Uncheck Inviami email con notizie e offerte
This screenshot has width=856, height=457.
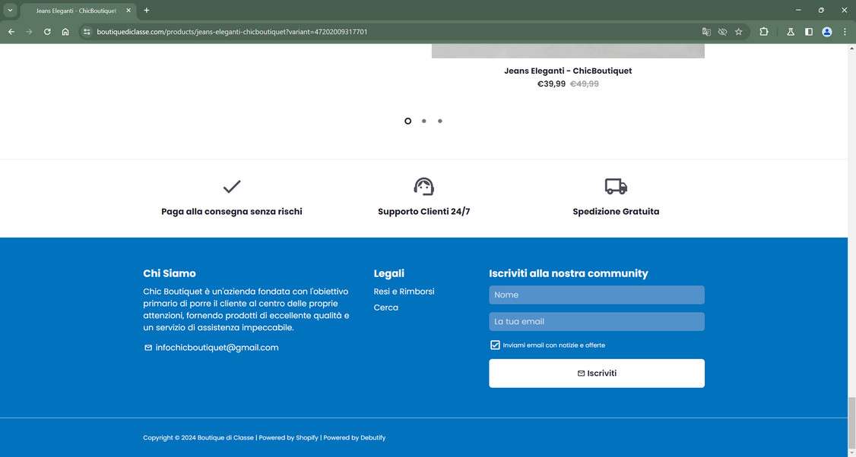(x=495, y=345)
